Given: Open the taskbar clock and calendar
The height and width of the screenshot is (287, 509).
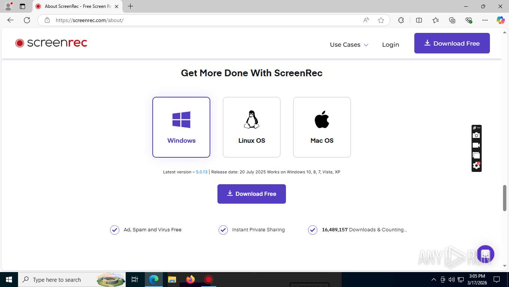Looking at the screenshot, I should click(x=477, y=280).
